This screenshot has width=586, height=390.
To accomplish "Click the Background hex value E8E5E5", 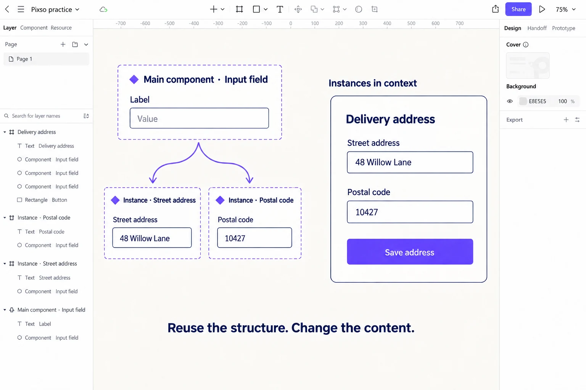I will click(x=538, y=101).
